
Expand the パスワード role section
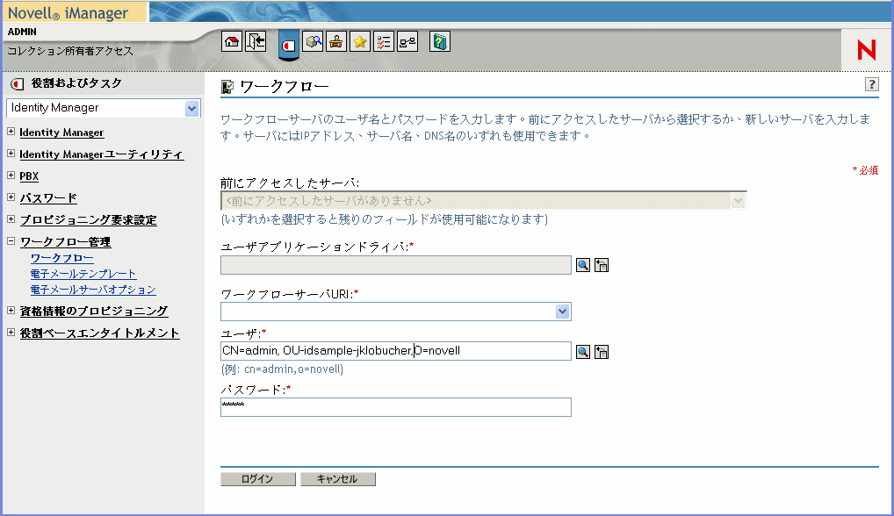(x=11, y=197)
